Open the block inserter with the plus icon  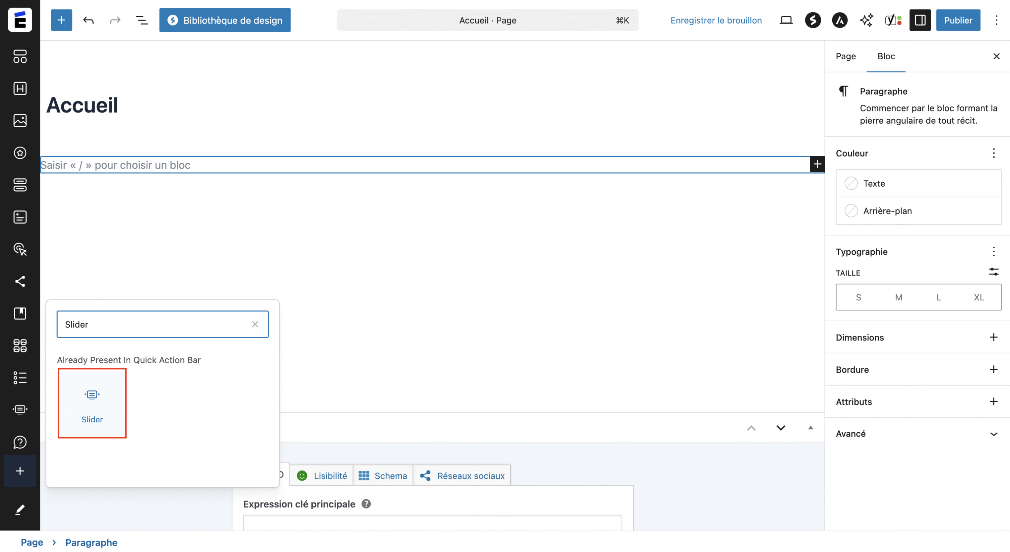click(x=61, y=20)
